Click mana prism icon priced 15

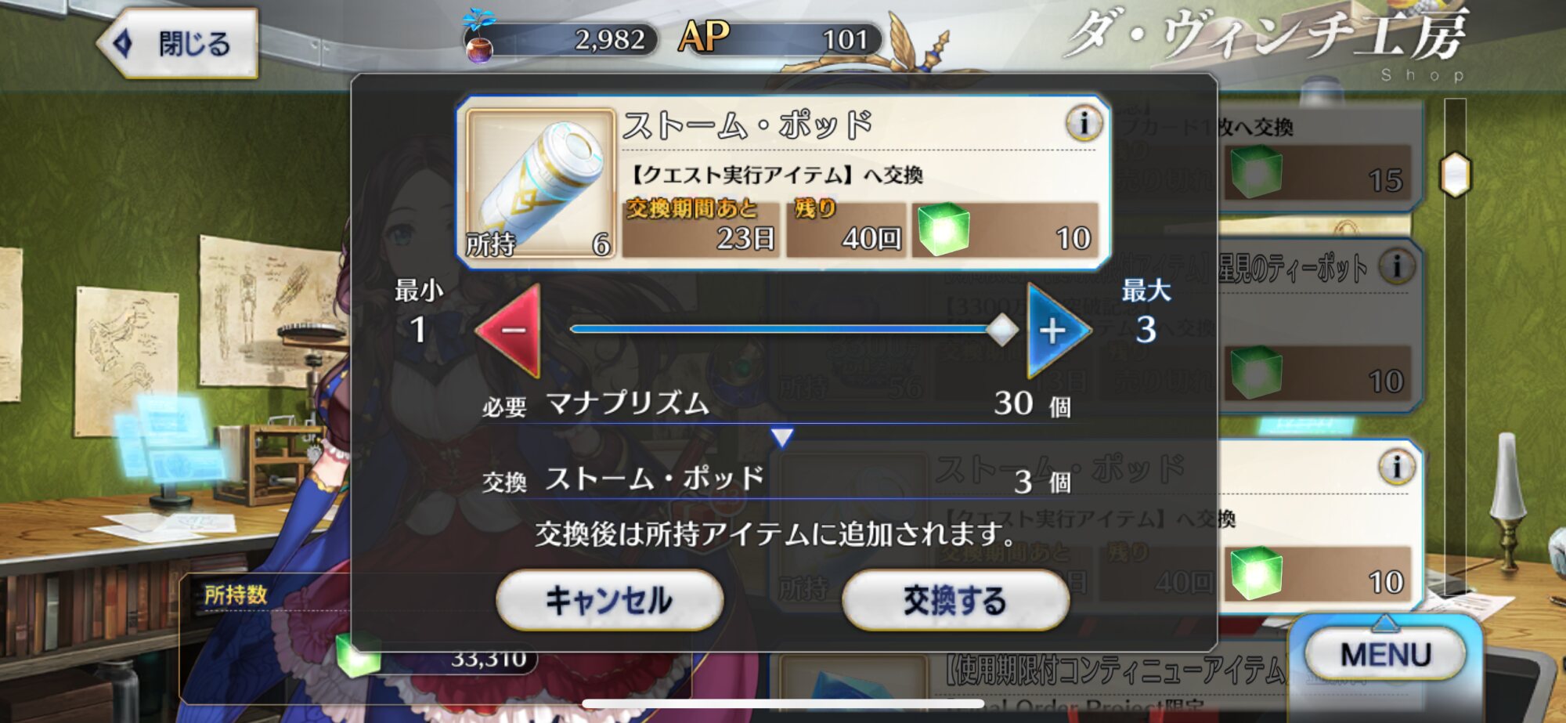(1256, 172)
